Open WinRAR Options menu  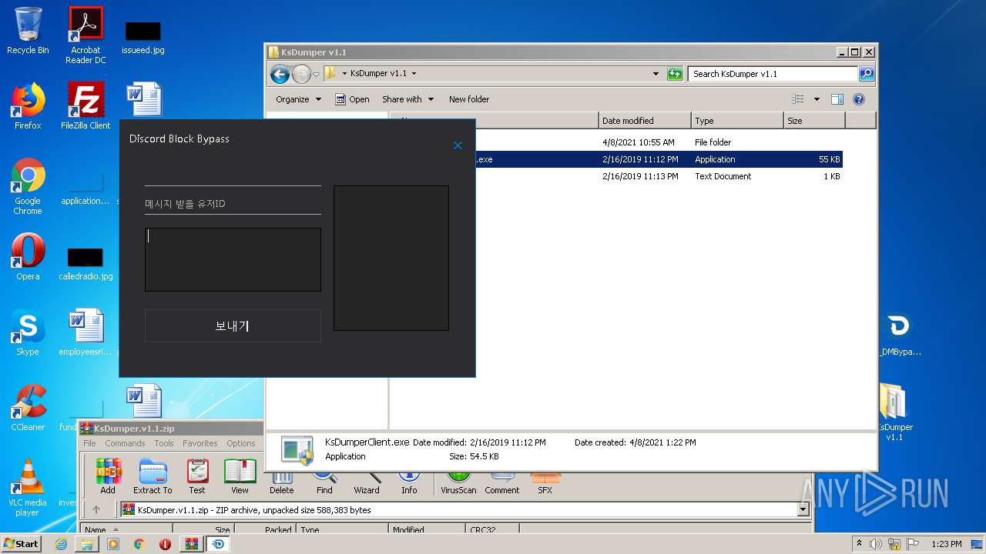241,443
